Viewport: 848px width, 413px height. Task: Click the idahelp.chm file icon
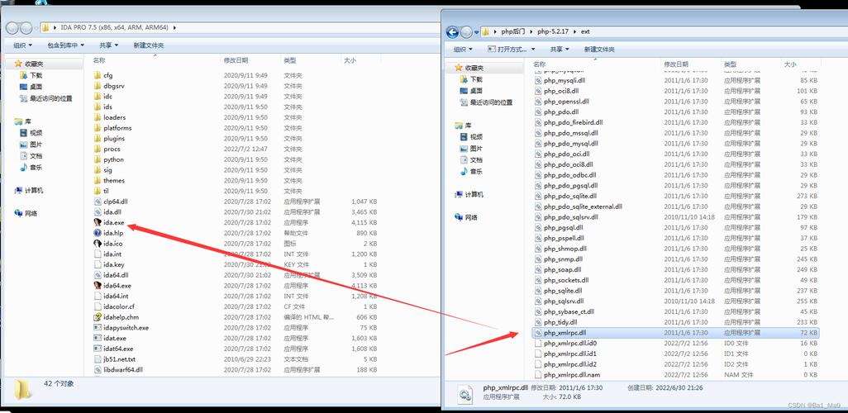tap(98, 317)
